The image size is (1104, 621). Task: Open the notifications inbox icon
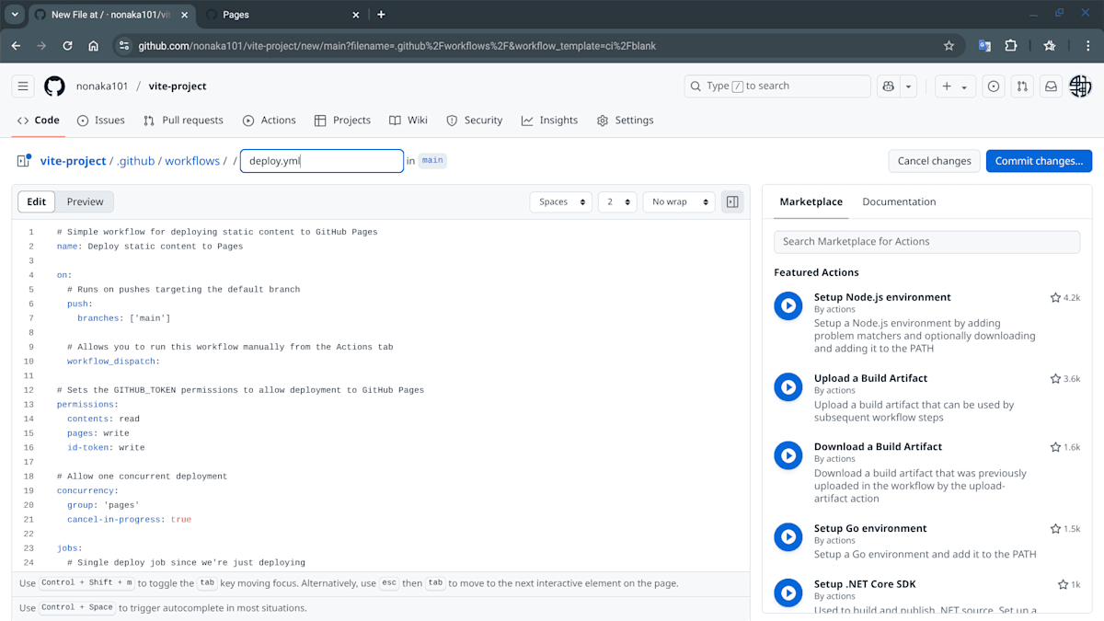[1051, 86]
